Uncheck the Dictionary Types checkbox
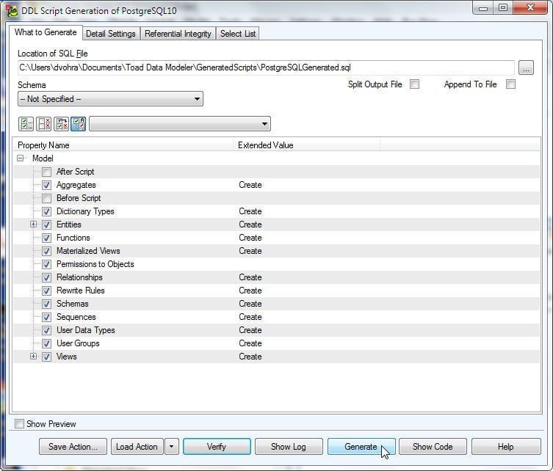This screenshot has width=553, height=471. coord(46,212)
